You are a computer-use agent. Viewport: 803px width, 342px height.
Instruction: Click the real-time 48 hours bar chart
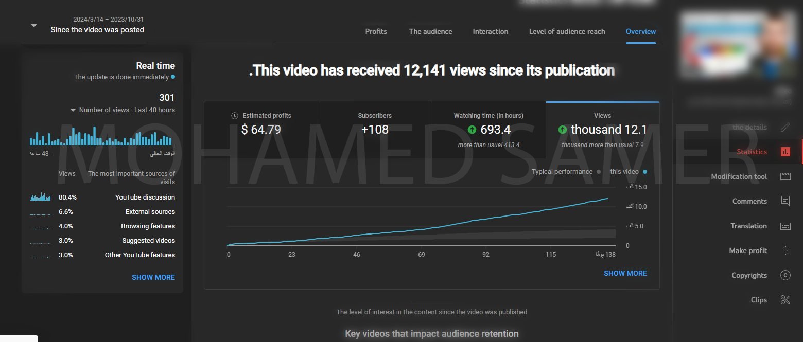point(102,135)
